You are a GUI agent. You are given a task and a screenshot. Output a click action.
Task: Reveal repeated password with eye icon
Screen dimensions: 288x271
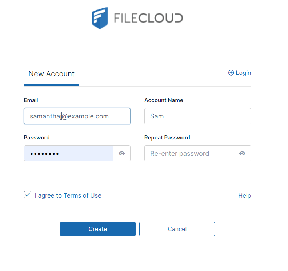(x=242, y=153)
